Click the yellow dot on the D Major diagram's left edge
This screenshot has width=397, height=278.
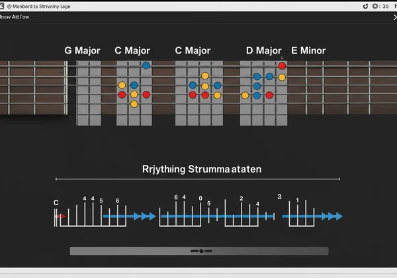pyautogui.click(x=245, y=95)
